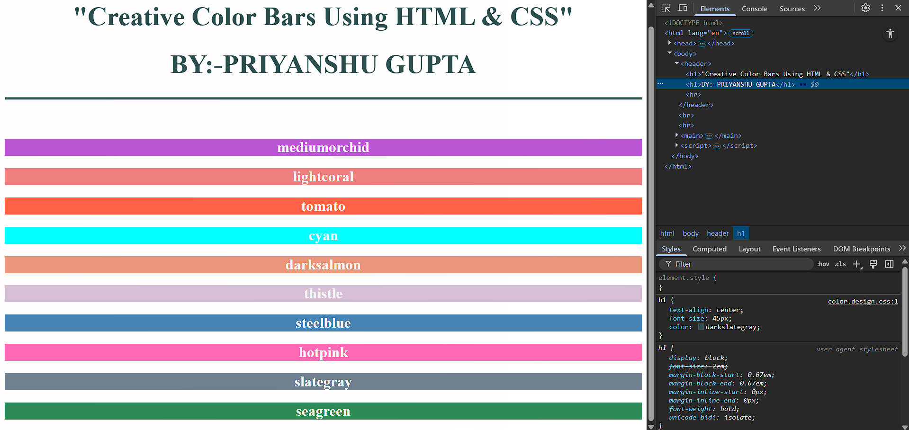The width and height of the screenshot is (909, 430).
Task: Toggle the :hov element state panel
Action: [x=823, y=264]
